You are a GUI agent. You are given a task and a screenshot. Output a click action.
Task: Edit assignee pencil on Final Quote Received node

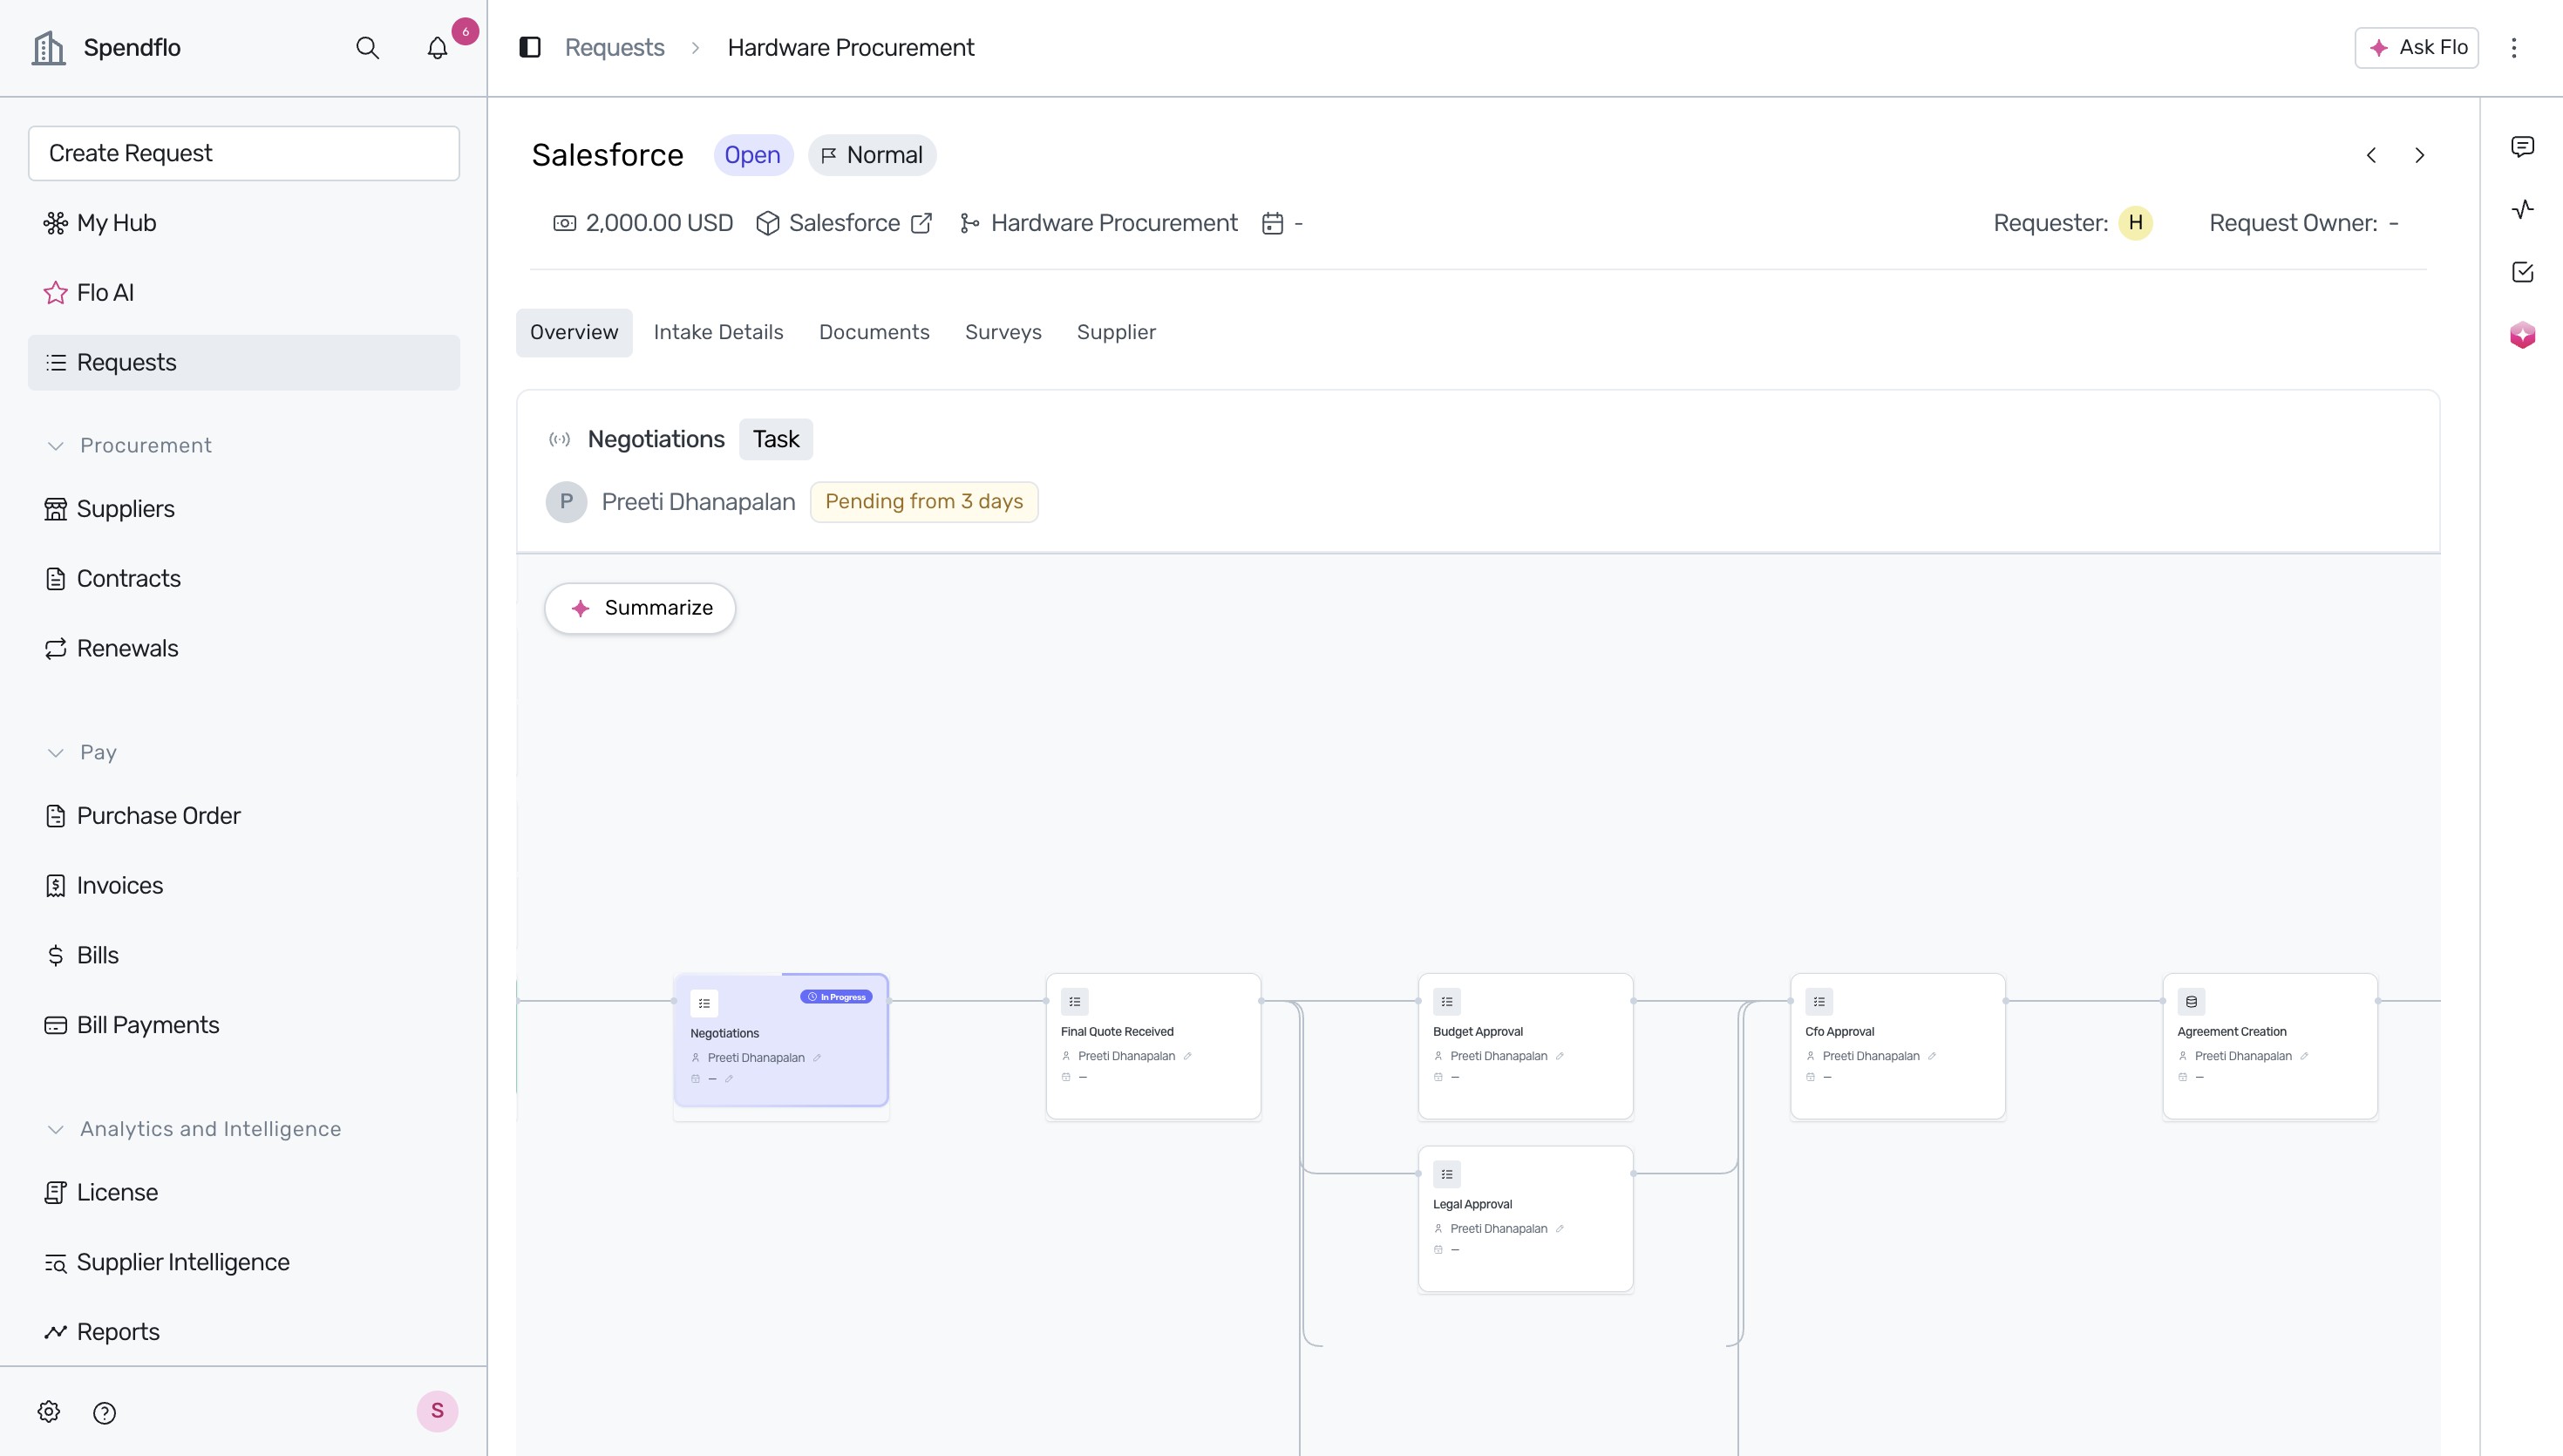(x=1187, y=1056)
